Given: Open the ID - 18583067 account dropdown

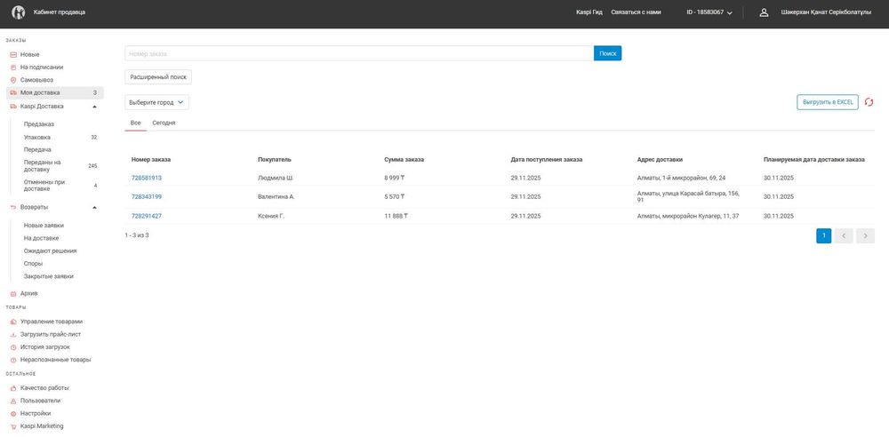Looking at the screenshot, I should tap(709, 12).
